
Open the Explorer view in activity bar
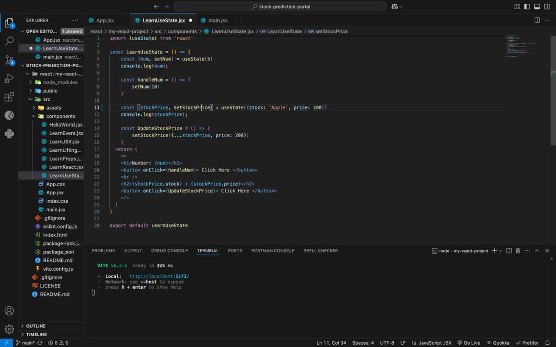point(9,23)
